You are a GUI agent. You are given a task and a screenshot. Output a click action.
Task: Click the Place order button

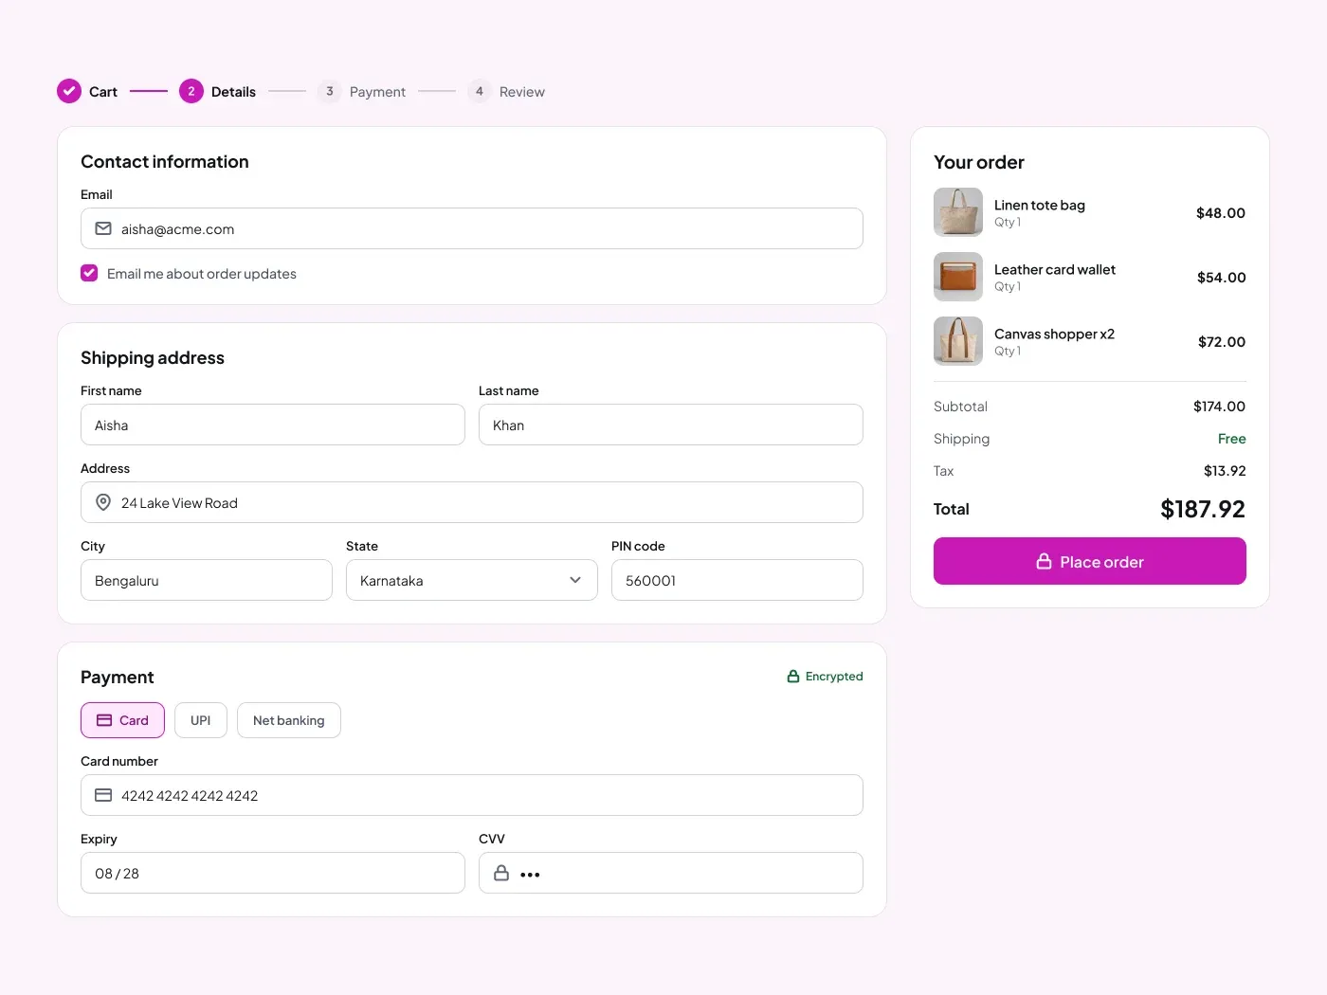[x=1090, y=561]
